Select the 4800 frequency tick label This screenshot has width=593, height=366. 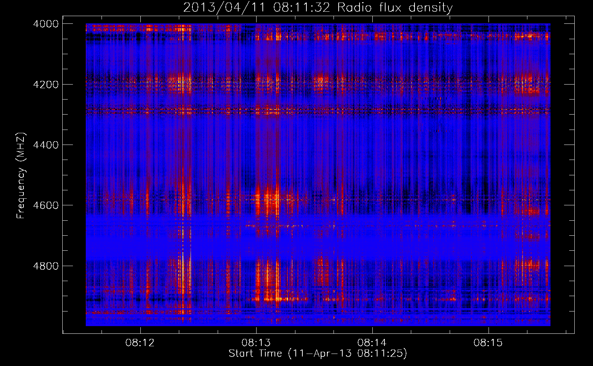pyautogui.click(x=46, y=266)
